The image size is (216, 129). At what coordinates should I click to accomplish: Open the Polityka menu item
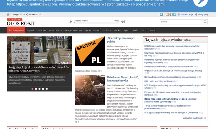[x=42, y=30]
